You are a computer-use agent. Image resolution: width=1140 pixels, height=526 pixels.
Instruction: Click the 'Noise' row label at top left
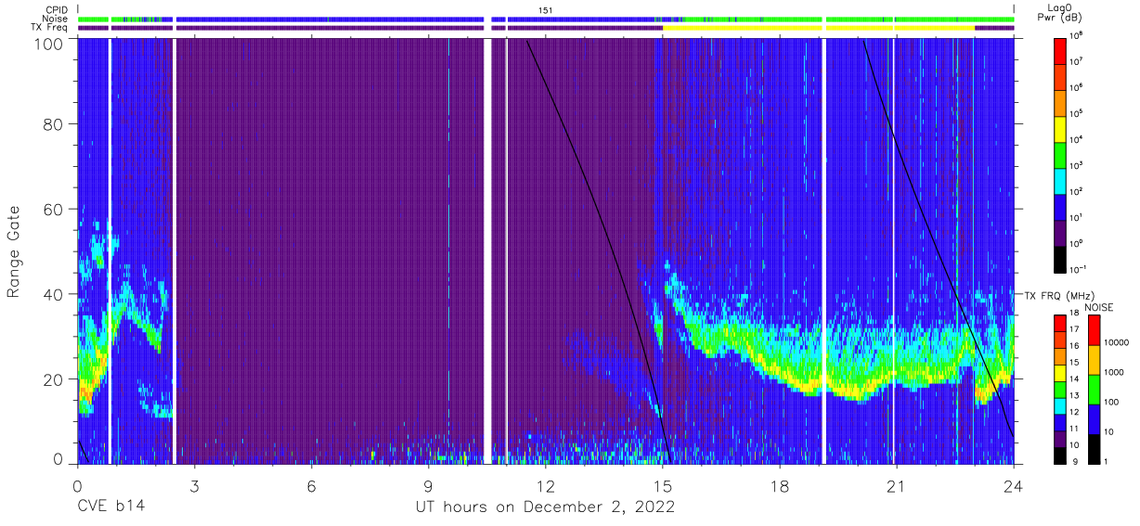[56, 19]
